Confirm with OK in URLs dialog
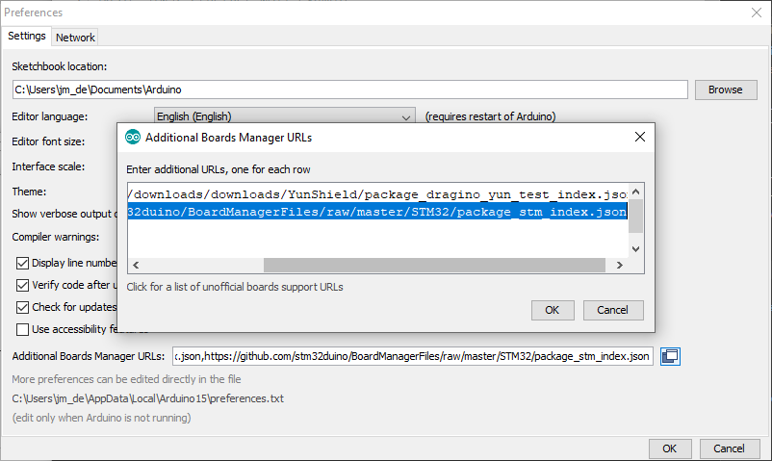This screenshot has width=772, height=461. point(553,310)
